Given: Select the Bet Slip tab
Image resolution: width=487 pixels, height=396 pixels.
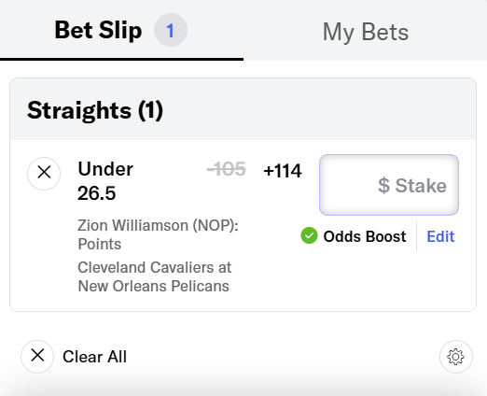Looking at the screenshot, I should point(98,30).
